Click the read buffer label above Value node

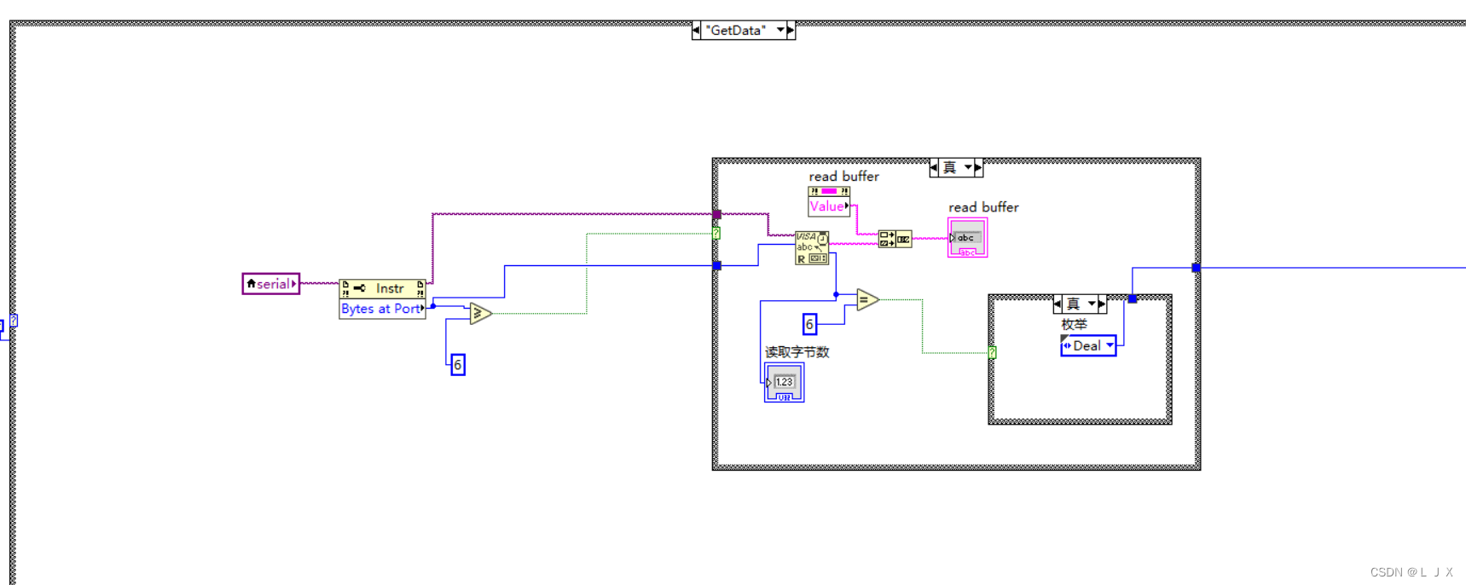pyautogui.click(x=843, y=177)
